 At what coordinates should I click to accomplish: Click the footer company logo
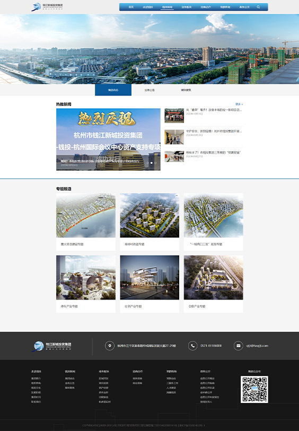coord(51,346)
